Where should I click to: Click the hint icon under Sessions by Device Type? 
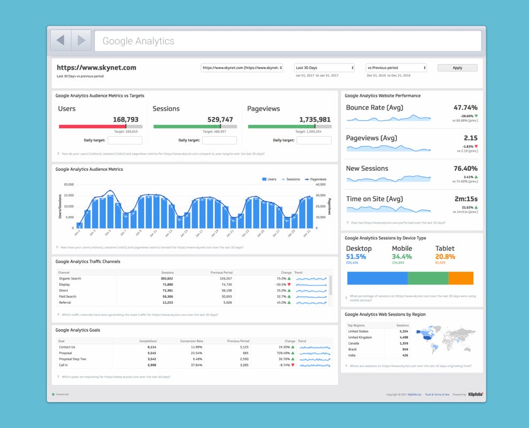pos(346,298)
